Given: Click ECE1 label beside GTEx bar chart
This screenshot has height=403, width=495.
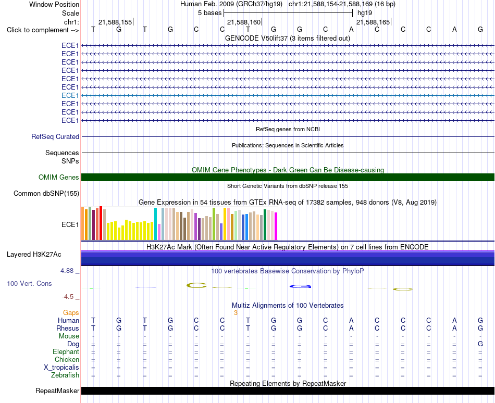Looking at the screenshot, I should click(70, 224).
